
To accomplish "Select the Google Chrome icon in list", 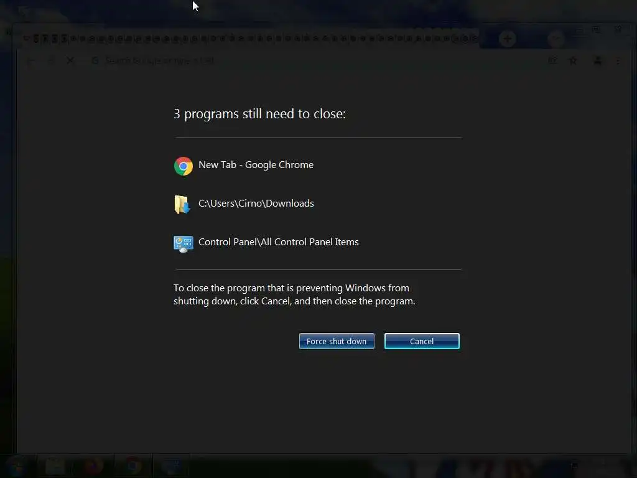I will pos(184,166).
